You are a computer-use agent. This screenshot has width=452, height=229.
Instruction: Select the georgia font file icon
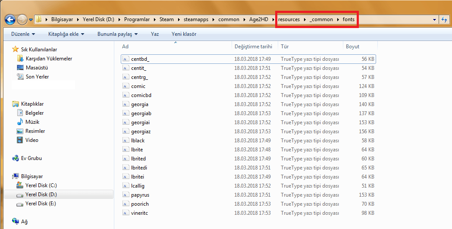tap(126, 104)
